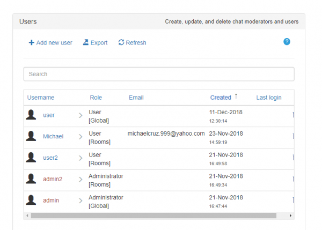Sort by the Last login column

(x=269, y=98)
